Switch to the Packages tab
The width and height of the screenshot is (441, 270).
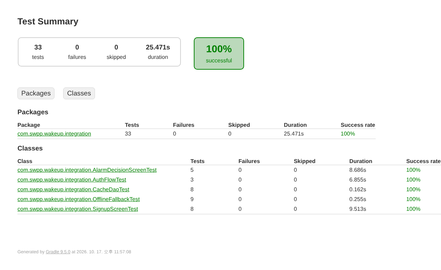pos(36,93)
